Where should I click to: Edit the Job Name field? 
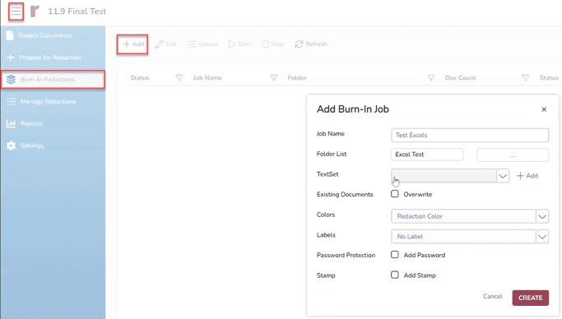coord(470,136)
